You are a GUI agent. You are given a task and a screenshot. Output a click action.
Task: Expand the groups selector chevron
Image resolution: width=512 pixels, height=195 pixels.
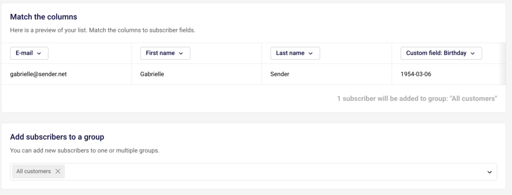pyautogui.click(x=489, y=172)
